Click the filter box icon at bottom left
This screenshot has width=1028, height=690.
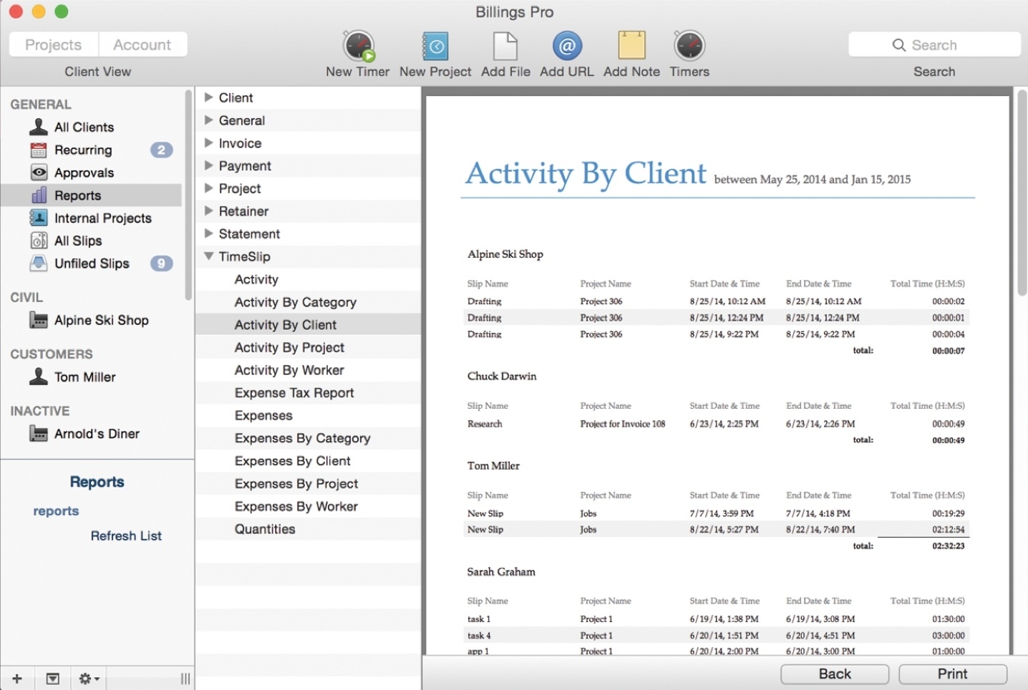tap(53, 679)
